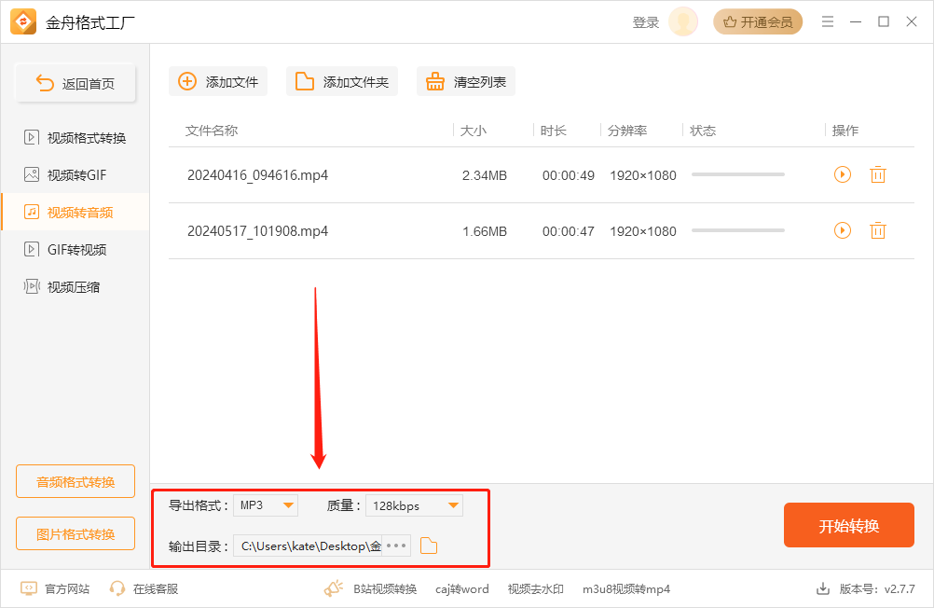Play 20240416_094616.mp4 using its play icon

(843, 174)
